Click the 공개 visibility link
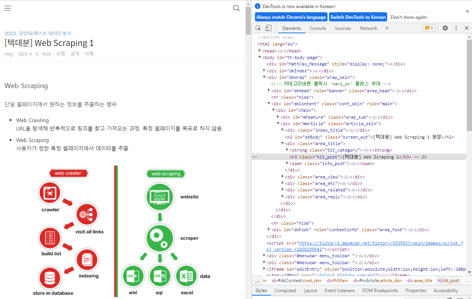Viewport: 472px width, 299px height. pyautogui.click(x=75, y=54)
